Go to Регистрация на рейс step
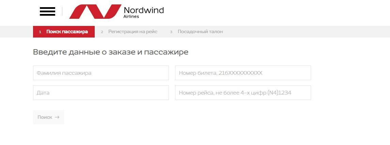This screenshot has width=390, height=145. (129, 32)
